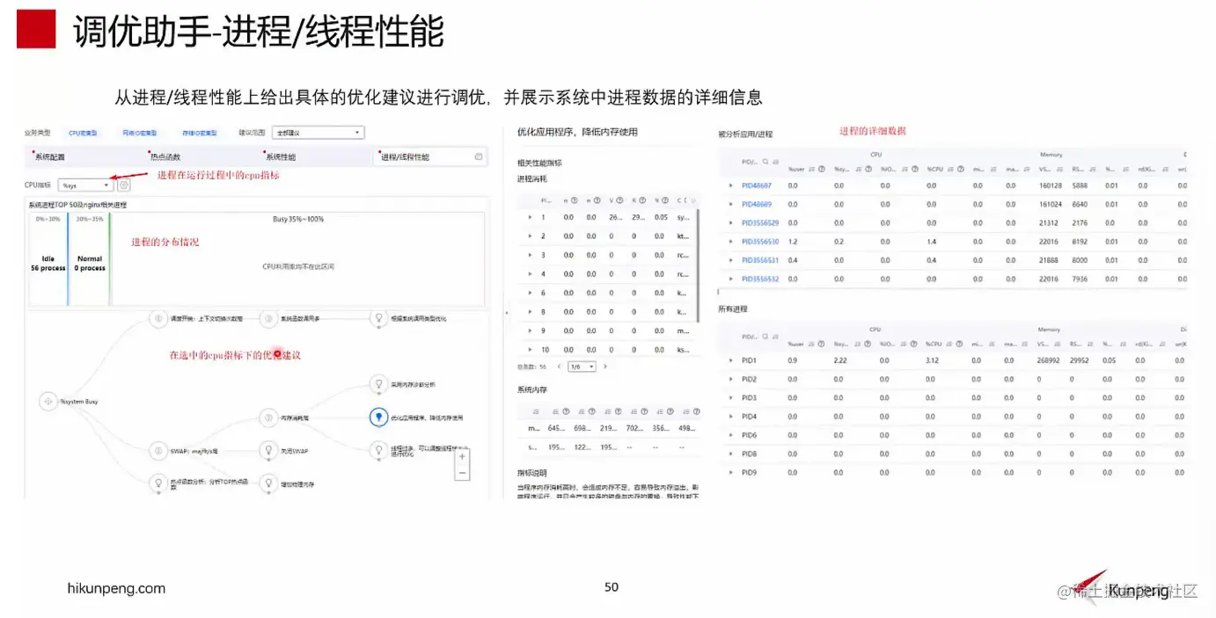
Task: Click the %CPU help icon in 所有进程 table
Action: click(960, 344)
